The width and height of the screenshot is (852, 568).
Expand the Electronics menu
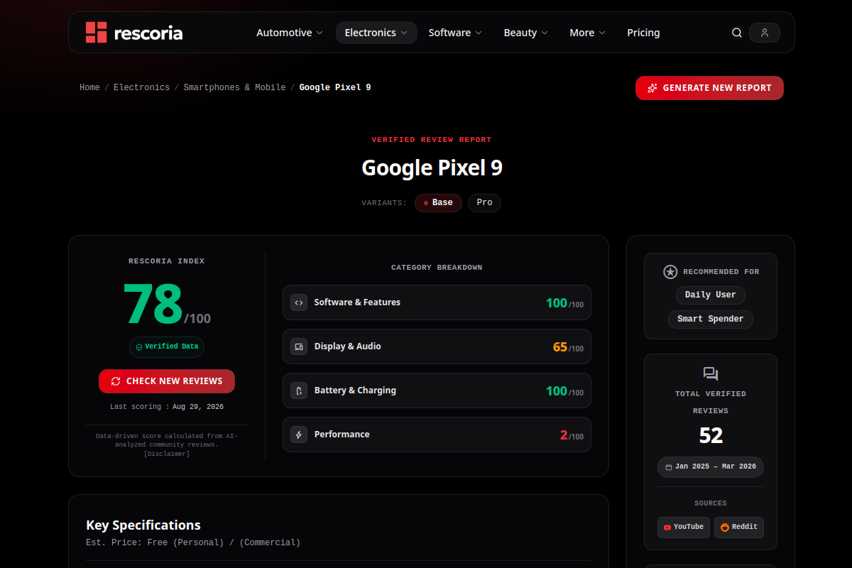[376, 33]
